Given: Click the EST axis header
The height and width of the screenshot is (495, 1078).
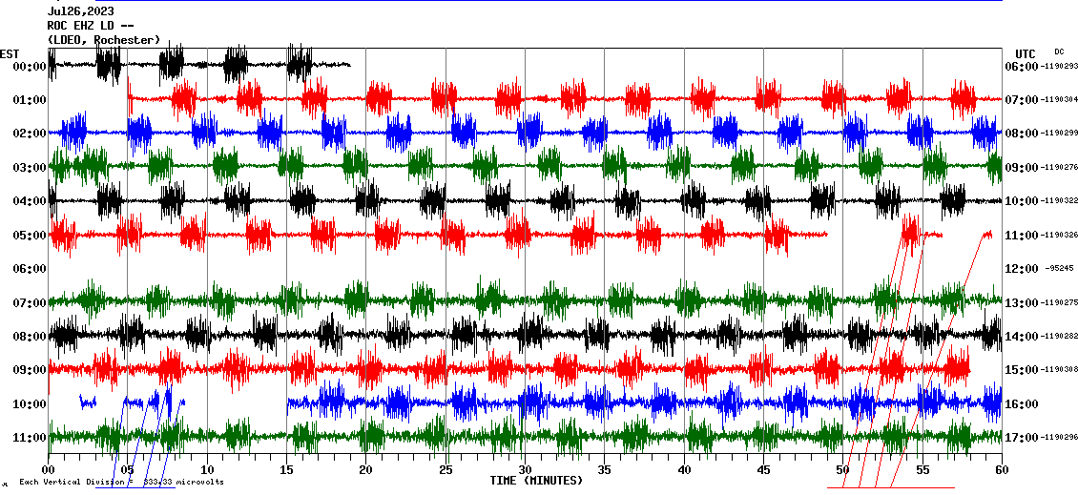Looking at the screenshot, I should tap(10, 53).
